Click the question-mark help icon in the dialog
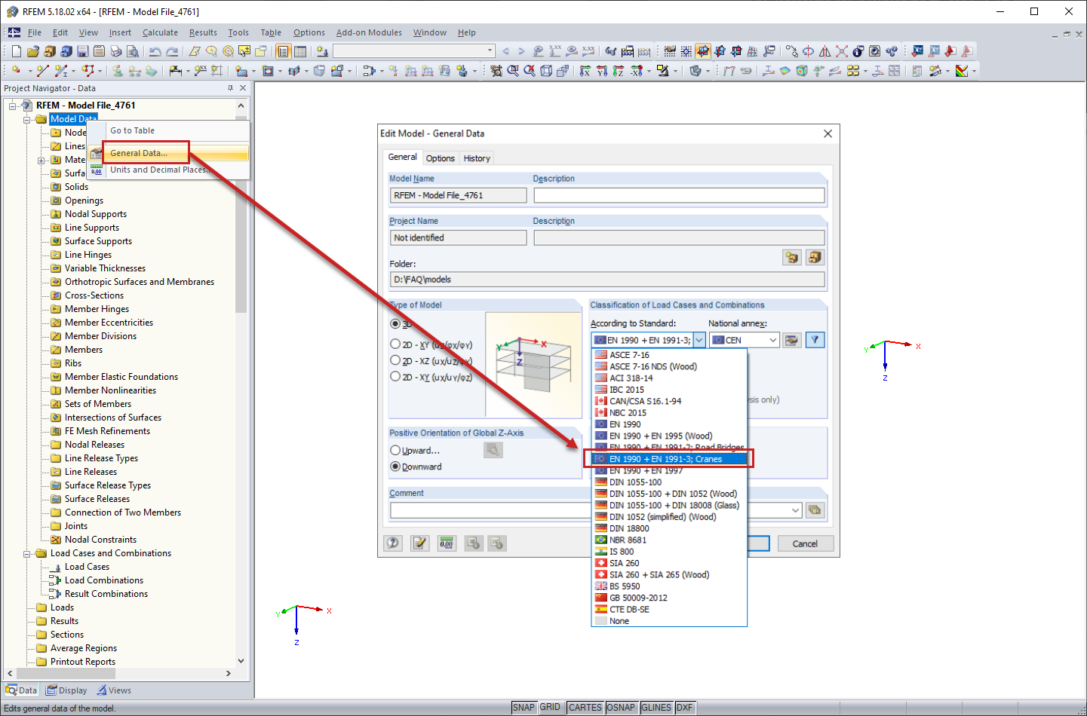The height and width of the screenshot is (716, 1087). pyautogui.click(x=392, y=543)
